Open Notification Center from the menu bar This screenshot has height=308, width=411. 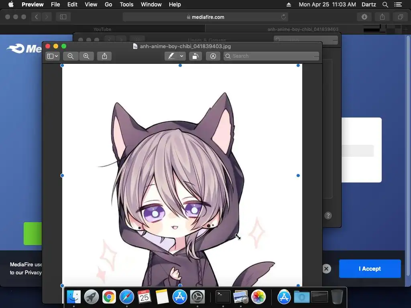[398, 4]
